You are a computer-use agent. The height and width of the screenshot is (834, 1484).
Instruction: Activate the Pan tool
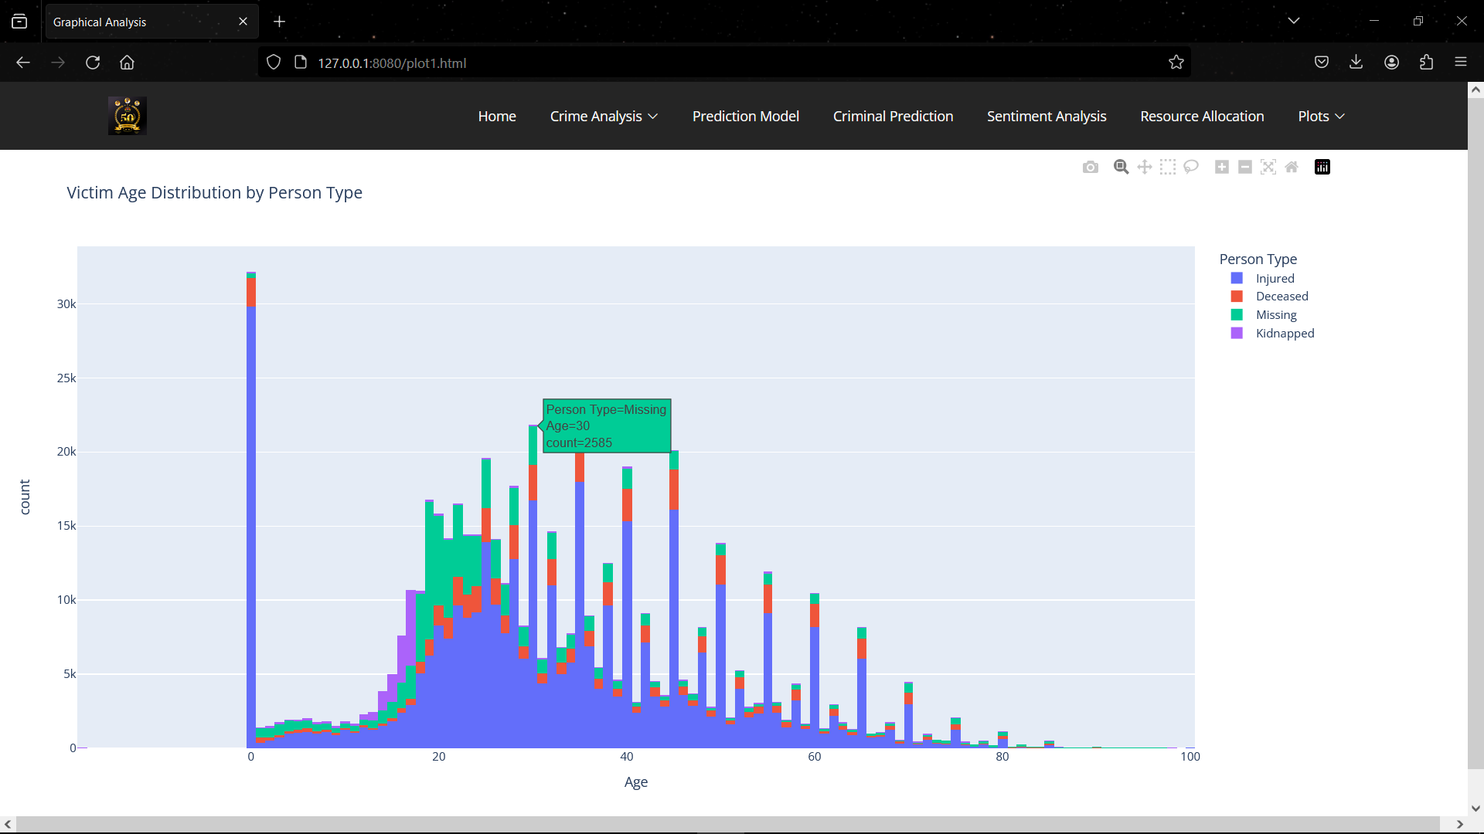(1145, 167)
